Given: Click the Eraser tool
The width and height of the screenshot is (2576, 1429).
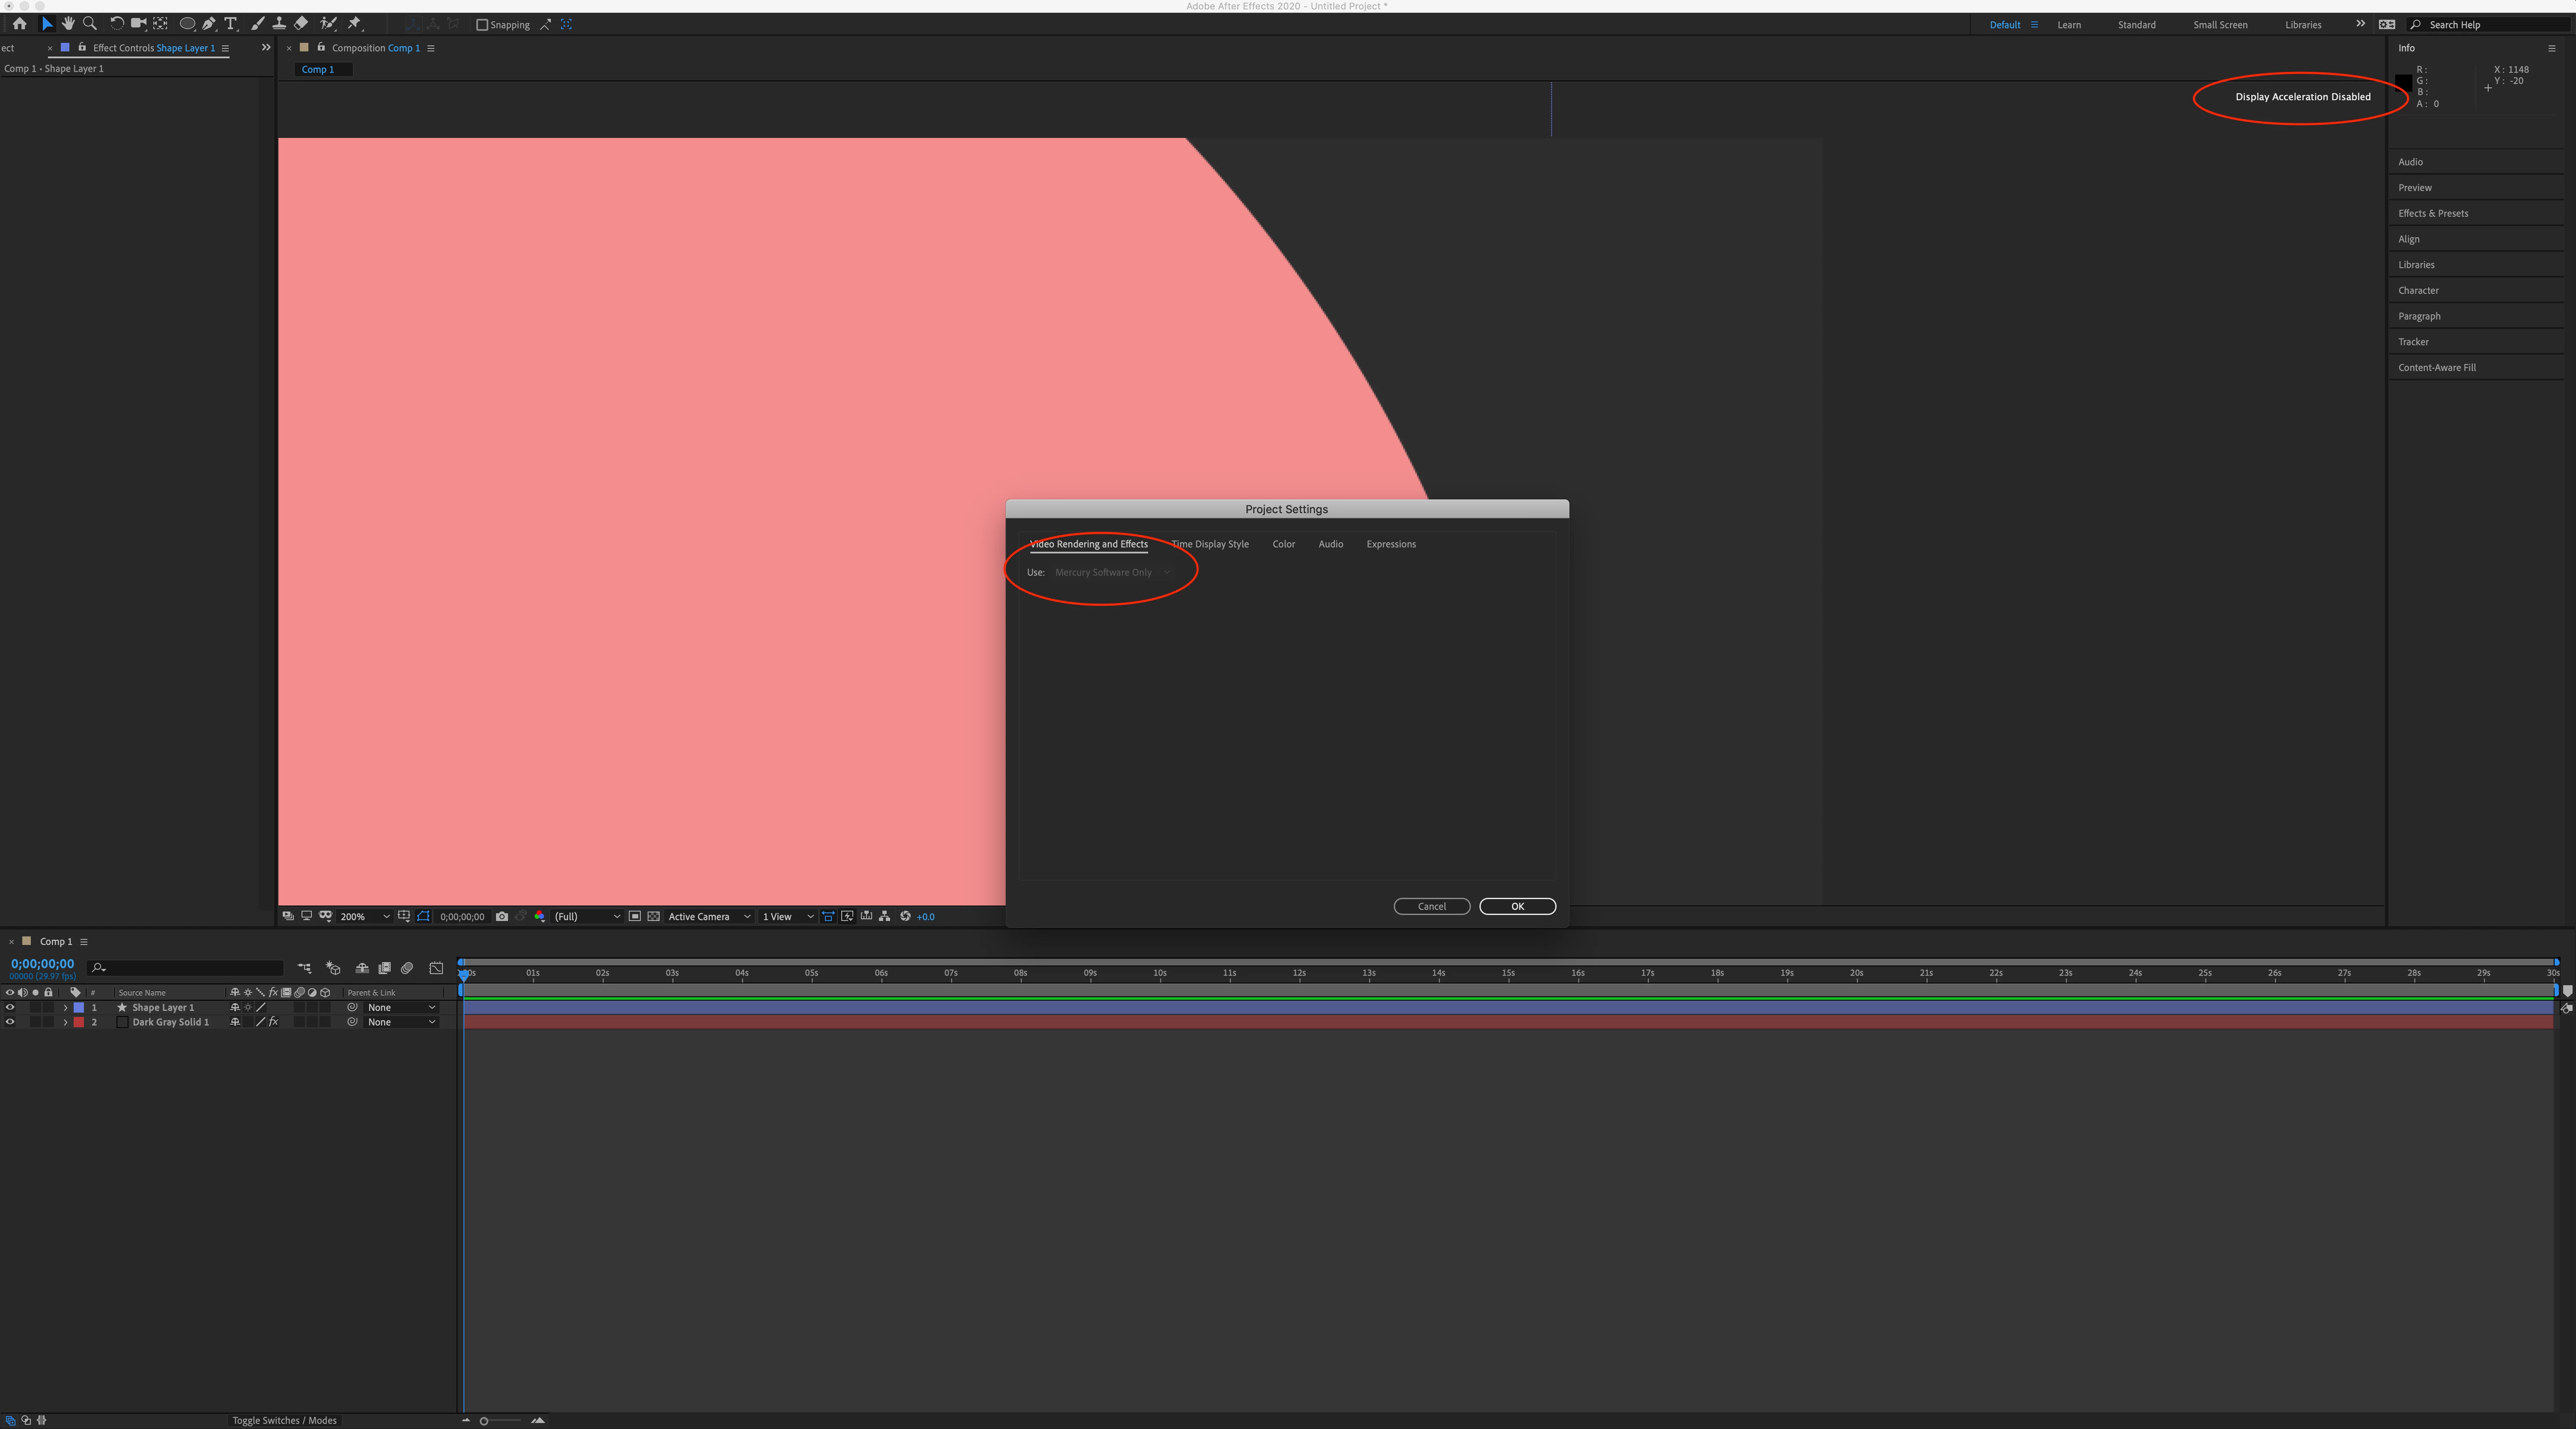Looking at the screenshot, I should click(301, 24).
